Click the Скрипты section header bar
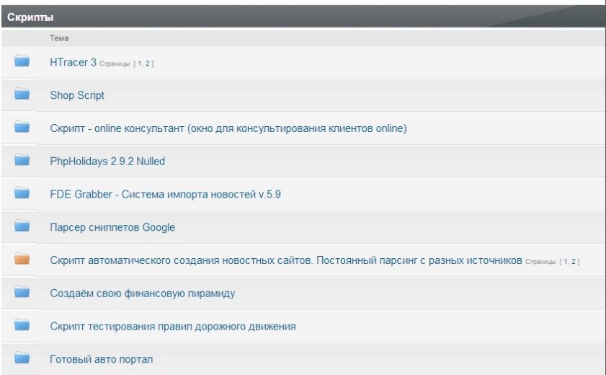606x375 pixels. coord(303,17)
